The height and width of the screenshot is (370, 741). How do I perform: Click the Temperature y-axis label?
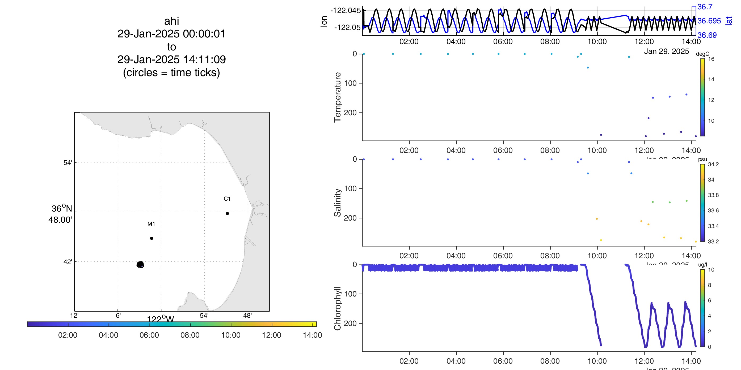(x=338, y=97)
